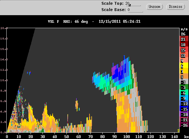Click the red 15 m/s legend swatch
This screenshot has width=189, height=139.
(x=184, y=49)
